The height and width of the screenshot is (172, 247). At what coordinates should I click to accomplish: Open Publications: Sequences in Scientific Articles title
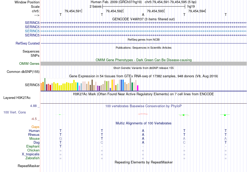pyautogui.click(x=144, y=48)
